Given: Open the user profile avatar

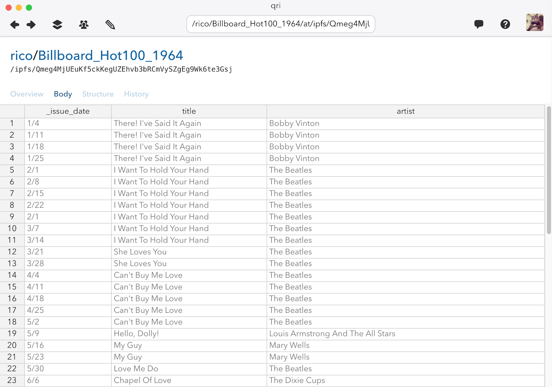Looking at the screenshot, I should (x=534, y=22).
